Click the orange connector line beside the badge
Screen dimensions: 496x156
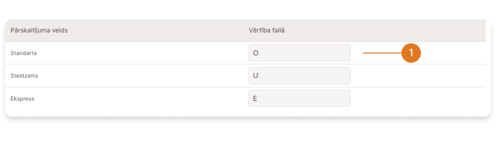(x=382, y=53)
